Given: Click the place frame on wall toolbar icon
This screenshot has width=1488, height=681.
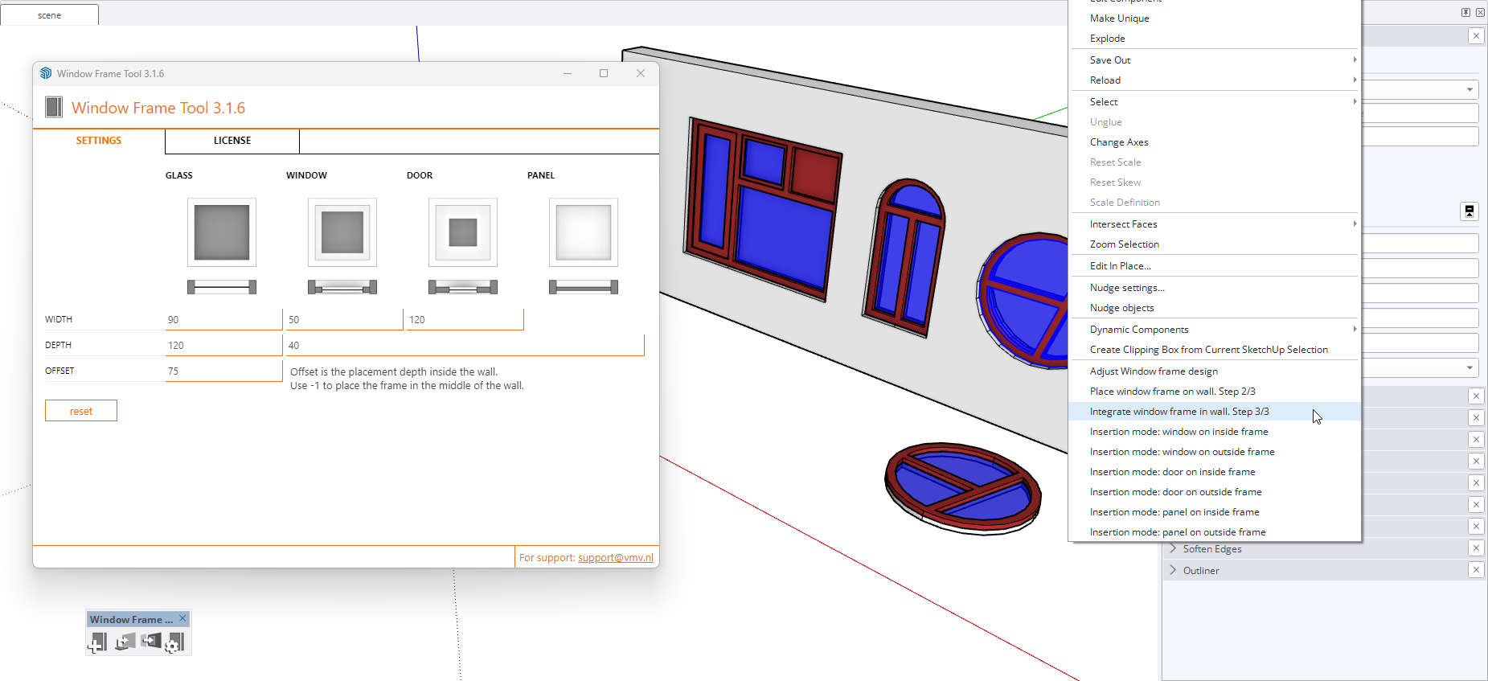Looking at the screenshot, I should point(125,642).
